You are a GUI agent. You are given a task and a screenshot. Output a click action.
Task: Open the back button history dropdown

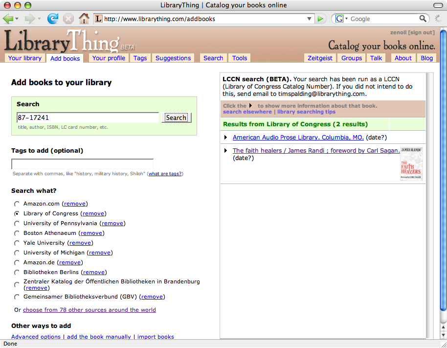click(x=17, y=19)
